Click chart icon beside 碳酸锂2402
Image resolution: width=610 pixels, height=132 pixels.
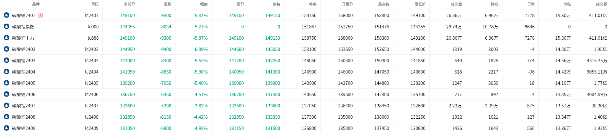(6, 49)
